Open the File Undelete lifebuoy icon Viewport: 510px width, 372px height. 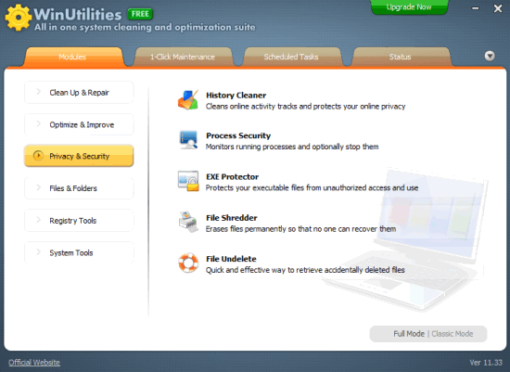(x=188, y=263)
